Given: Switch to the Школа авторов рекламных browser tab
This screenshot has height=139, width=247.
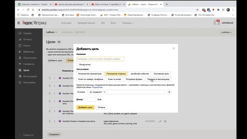Looking at the screenshot, I should pyautogui.click(x=71, y=4).
